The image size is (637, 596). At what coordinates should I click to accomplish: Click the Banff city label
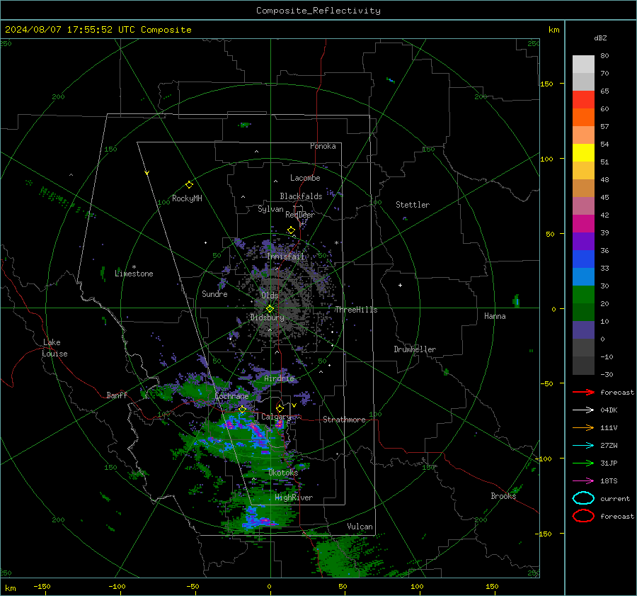(117, 395)
